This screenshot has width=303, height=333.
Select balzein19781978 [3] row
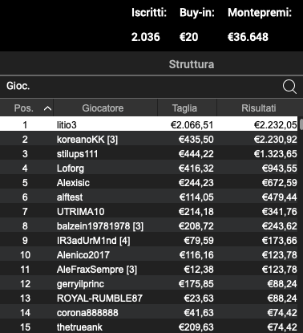(148, 225)
